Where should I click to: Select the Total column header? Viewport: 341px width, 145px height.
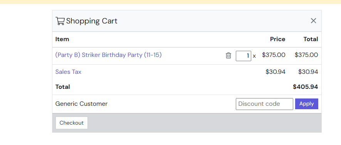click(x=311, y=39)
